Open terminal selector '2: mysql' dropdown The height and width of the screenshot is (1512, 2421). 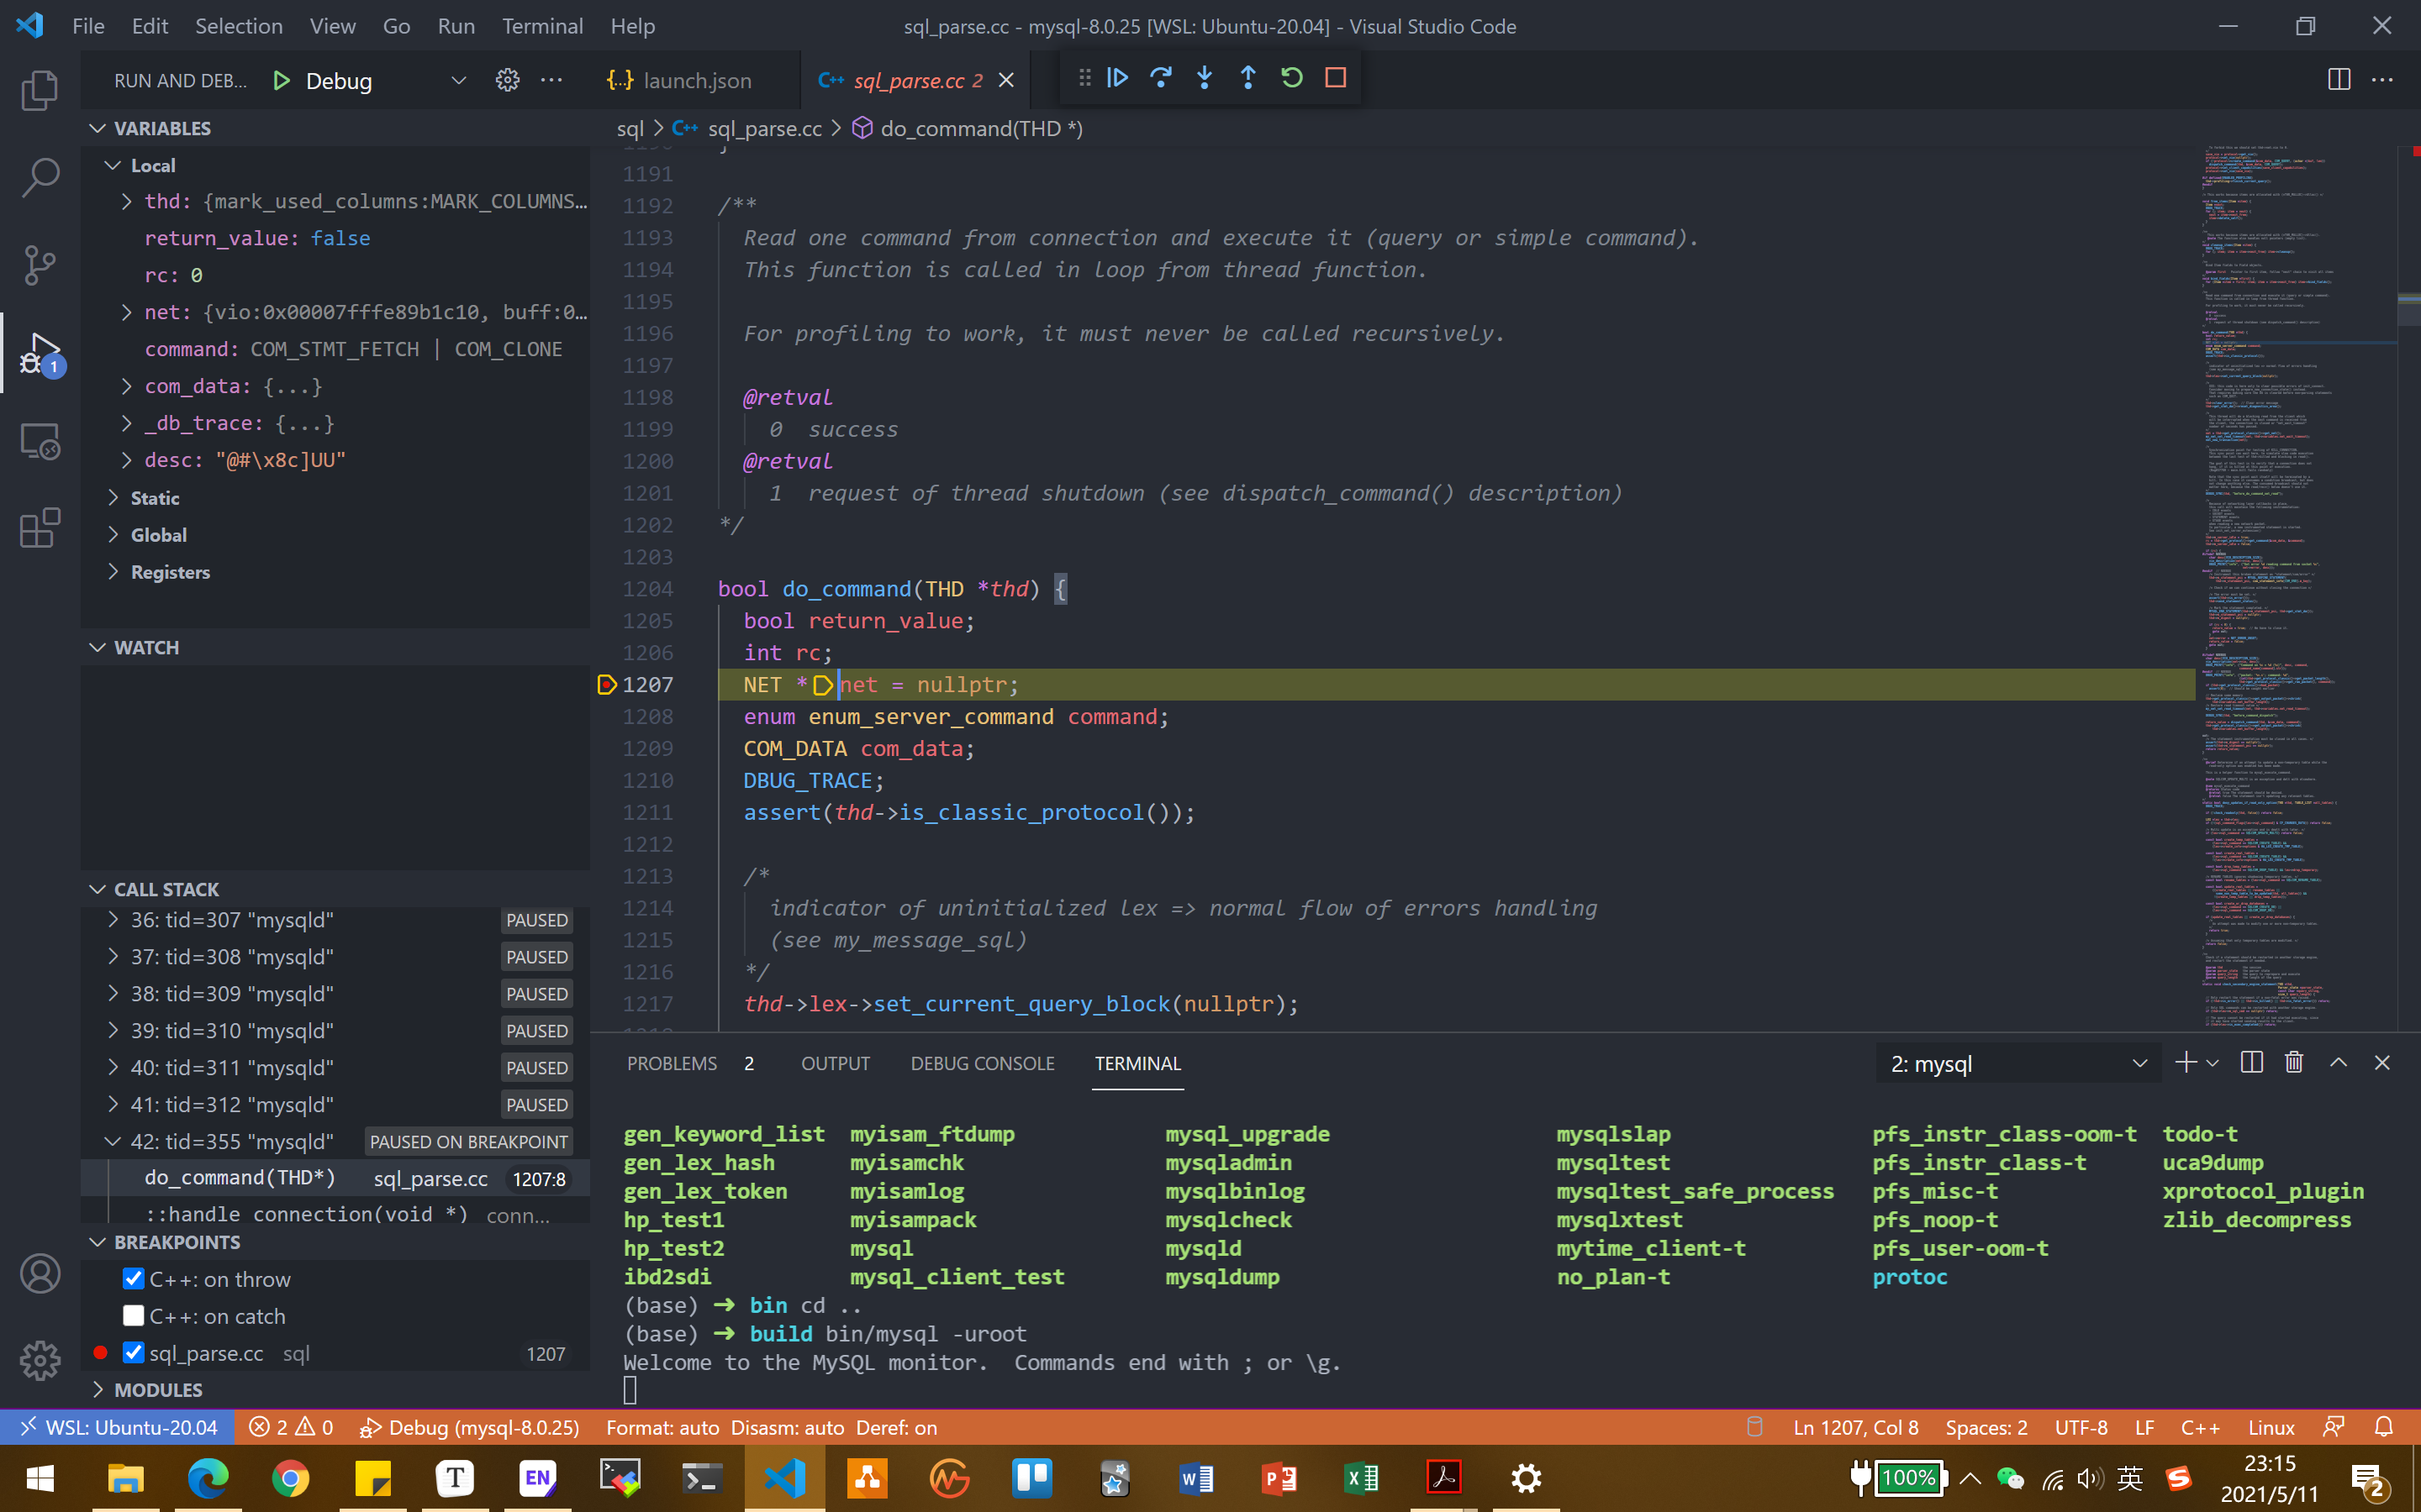(x=2017, y=1064)
